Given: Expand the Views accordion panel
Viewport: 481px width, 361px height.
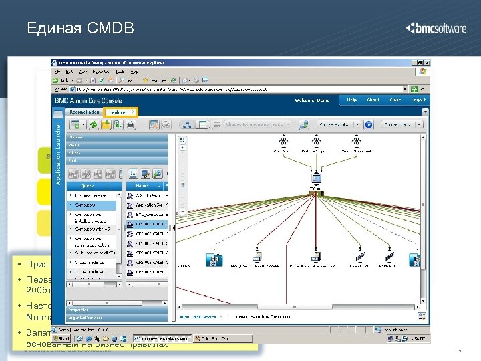Looking at the screenshot, I should click(117, 145).
